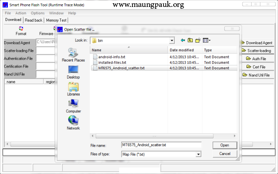
Task: Open the View Menu icon dropdown
Action: point(207,40)
